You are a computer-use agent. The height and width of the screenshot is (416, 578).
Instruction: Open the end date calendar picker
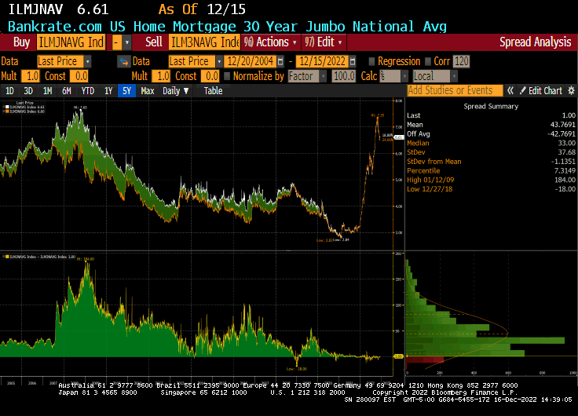[x=350, y=61]
